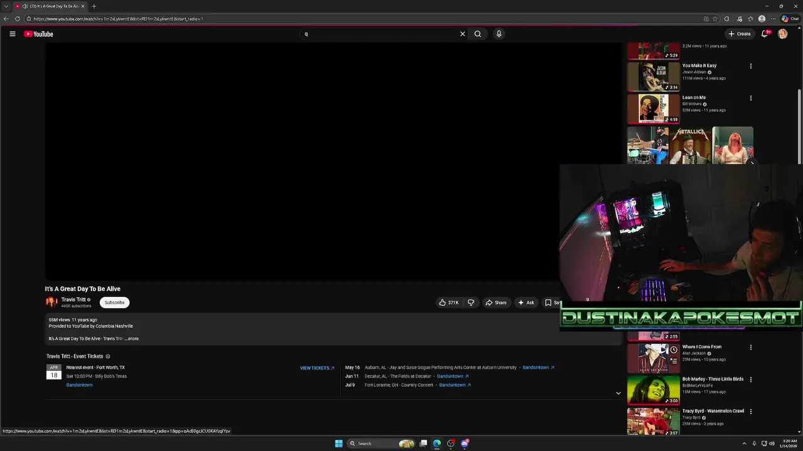Open the event tickets info icon

[x=108, y=356]
